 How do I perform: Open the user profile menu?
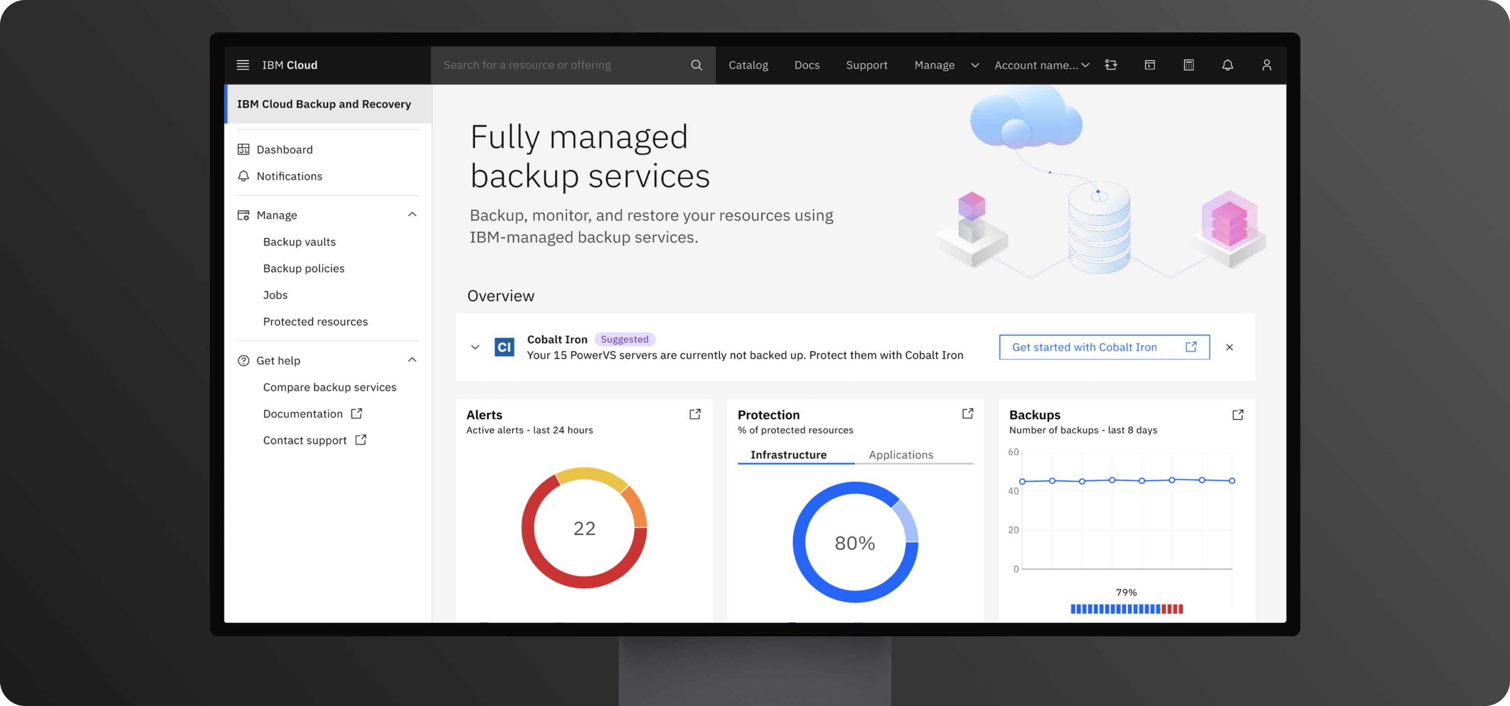[x=1266, y=65]
